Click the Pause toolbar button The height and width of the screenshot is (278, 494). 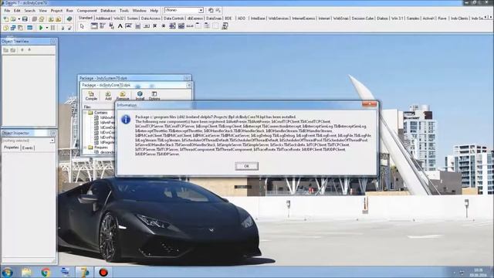[53, 28]
